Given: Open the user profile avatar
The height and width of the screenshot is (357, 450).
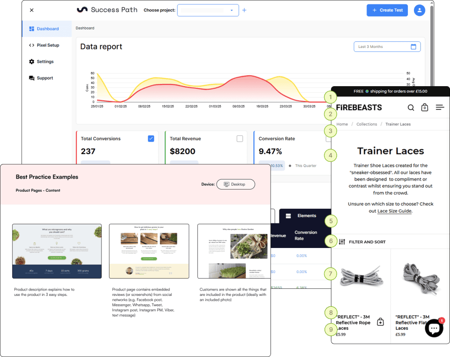Looking at the screenshot, I should point(419,10).
